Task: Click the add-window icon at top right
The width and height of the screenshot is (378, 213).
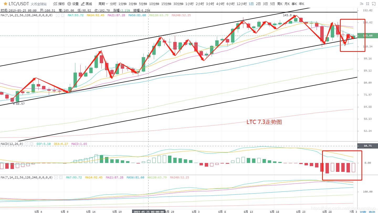Action: click(374, 4)
